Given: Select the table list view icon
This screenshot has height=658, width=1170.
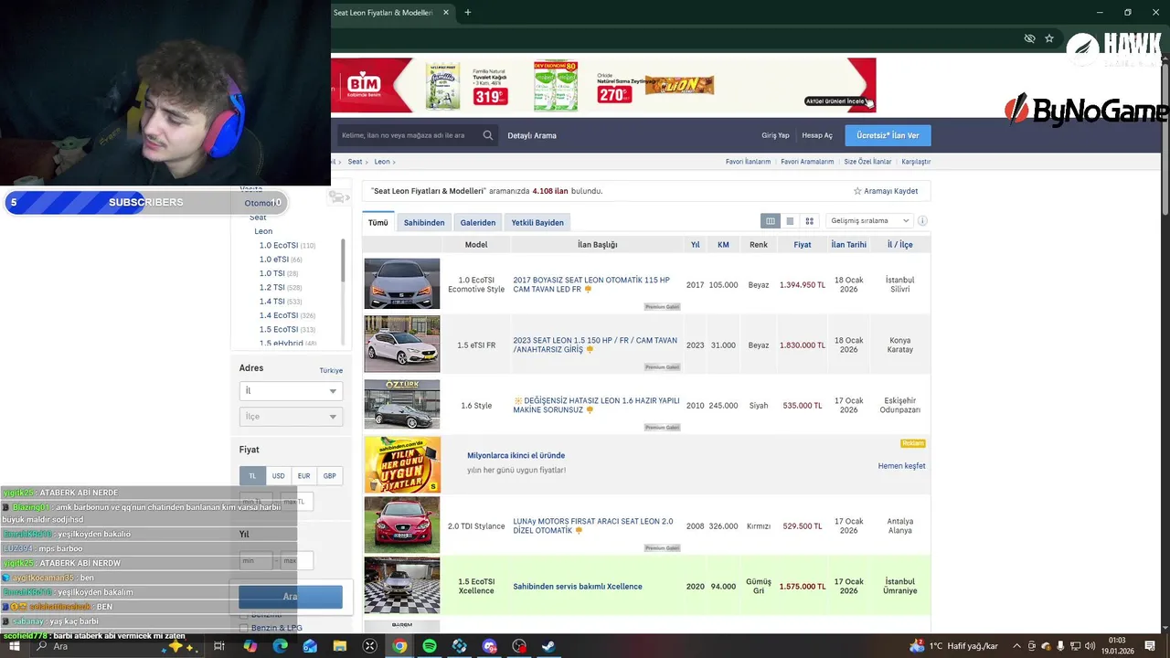Looking at the screenshot, I should pyautogui.click(x=771, y=221).
